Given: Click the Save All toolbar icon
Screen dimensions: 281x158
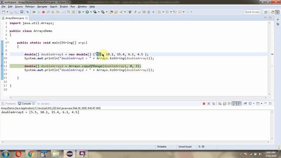Looking at the screenshot, I should tap(16, 12).
